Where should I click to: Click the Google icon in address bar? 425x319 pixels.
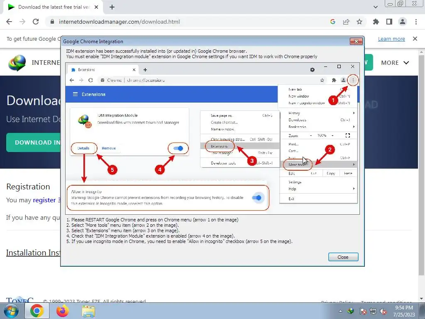332,22
